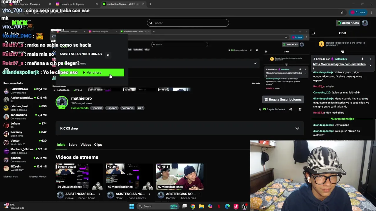Open recommended channel LACOBRAAA
The width and height of the screenshot is (376, 211).
25,91
